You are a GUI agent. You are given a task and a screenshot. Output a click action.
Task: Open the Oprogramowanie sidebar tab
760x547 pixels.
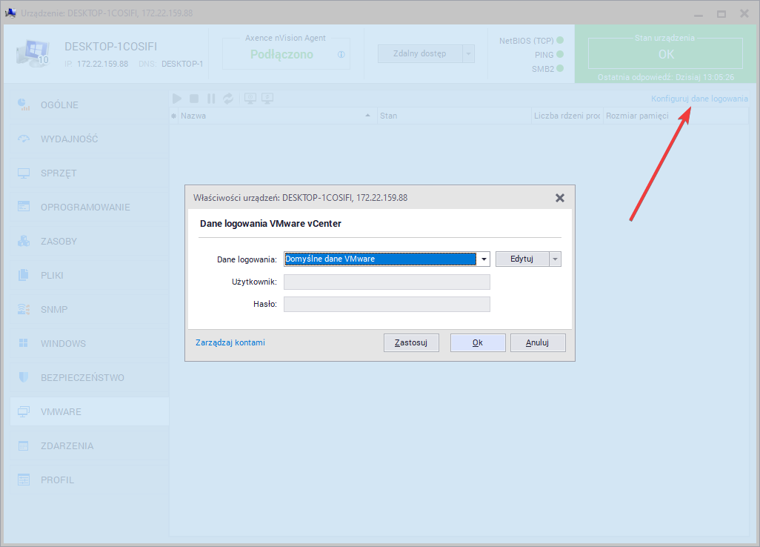[85, 207]
